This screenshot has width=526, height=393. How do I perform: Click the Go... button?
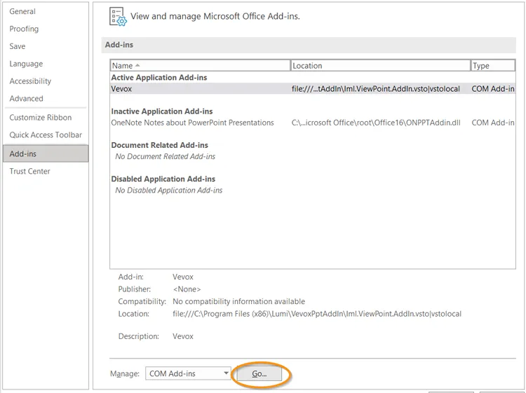(259, 374)
